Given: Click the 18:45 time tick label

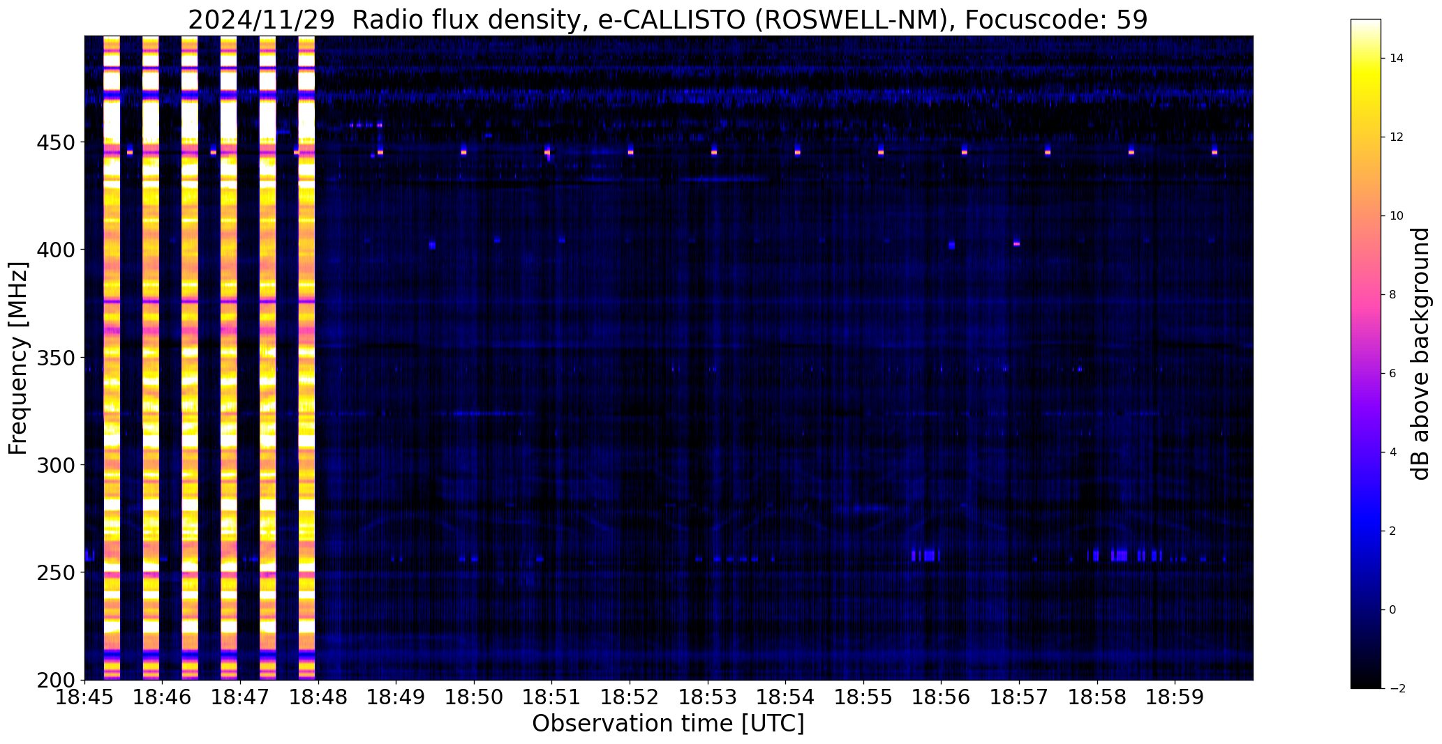Looking at the screenshot, I should (x=84, y=697).
